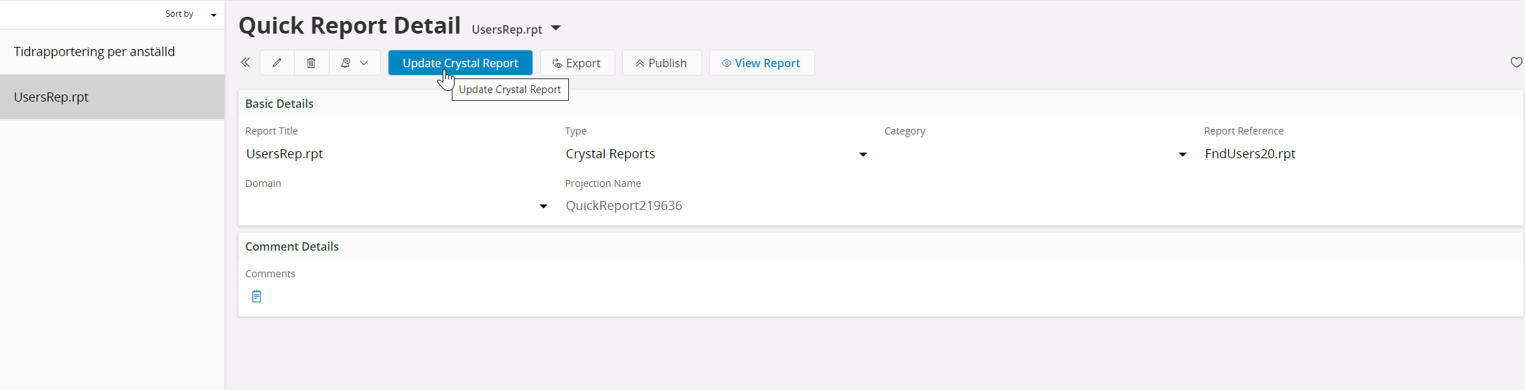The width and height of the screenshot is (1525, 390).
Task: Click the pencil edit icon
Action: point(277,63)
